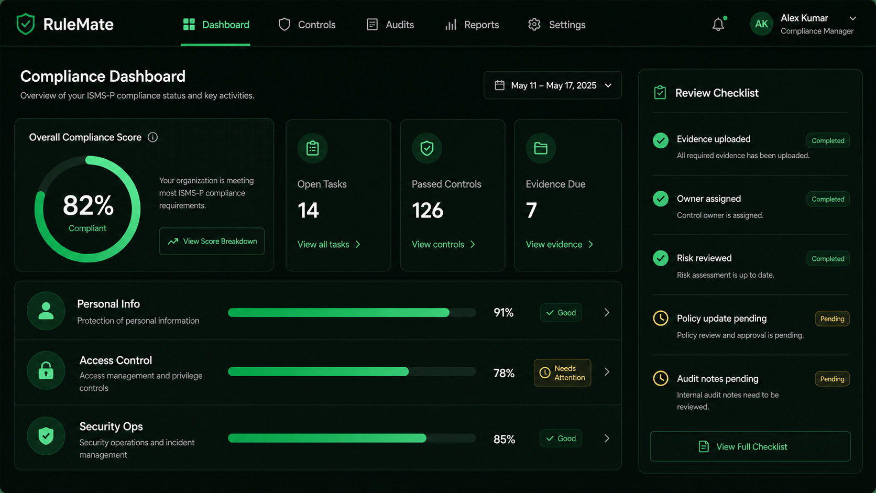Open the Reports tab
This screenshot has height=493, width=876.
tap(472, 25)
